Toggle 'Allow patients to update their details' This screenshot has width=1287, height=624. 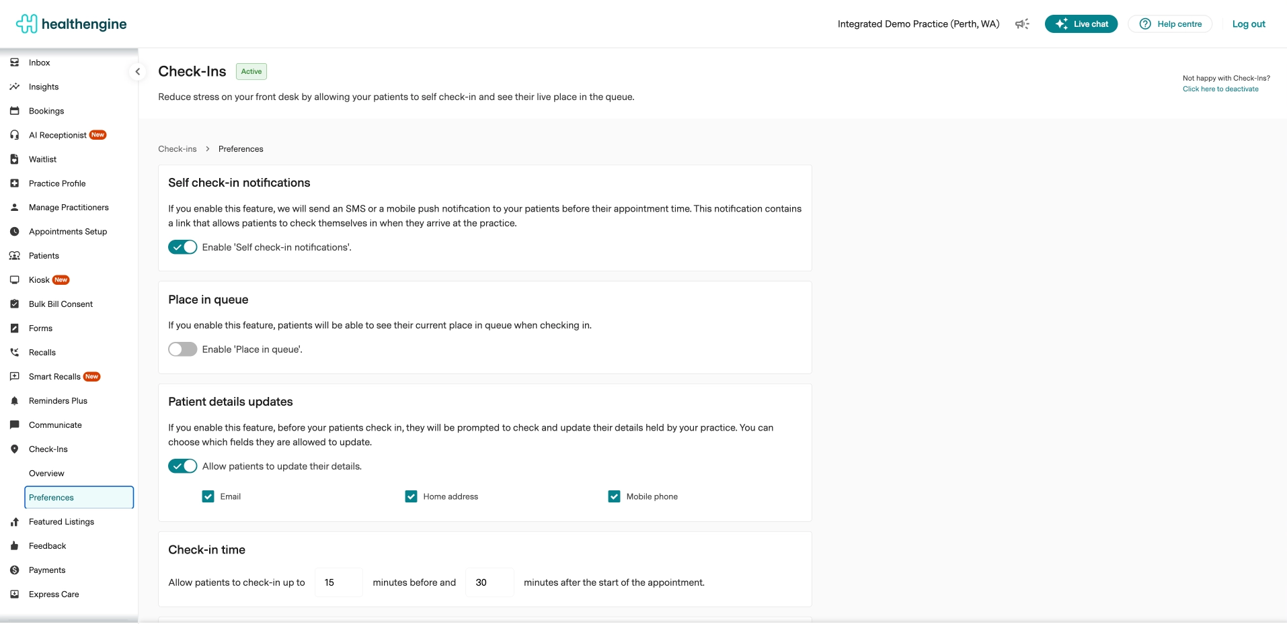tap(182, 466)
